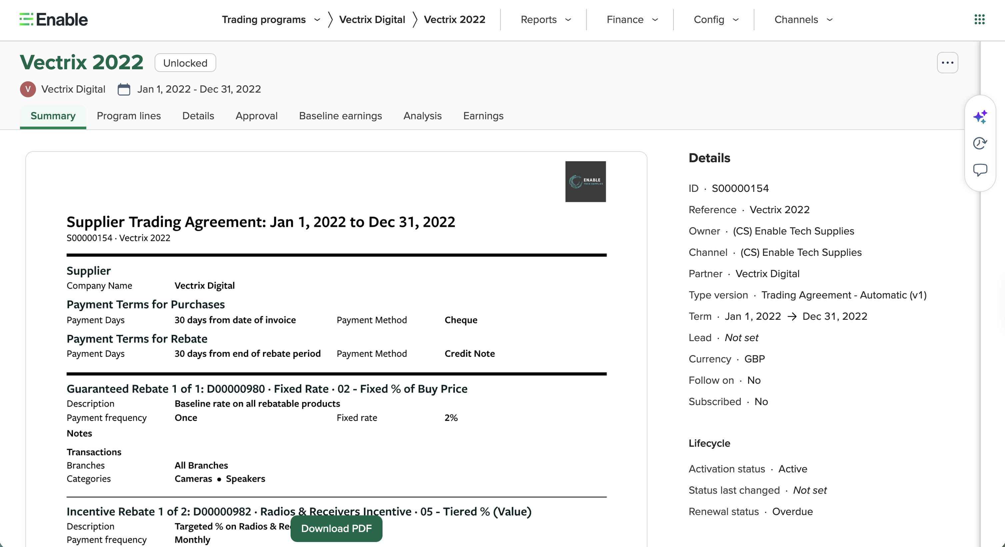
Task: Click the Payment Method Credit Note value
Action: coord(469,353)
